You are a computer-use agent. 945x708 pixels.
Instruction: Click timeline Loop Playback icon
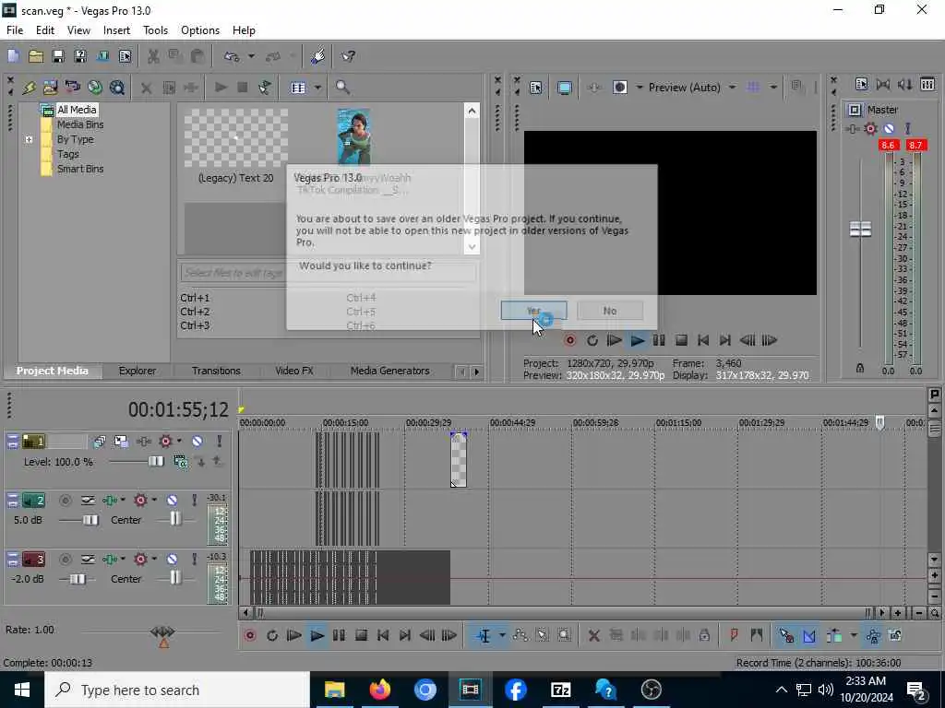pyautogui.click(x=272, y=636)
